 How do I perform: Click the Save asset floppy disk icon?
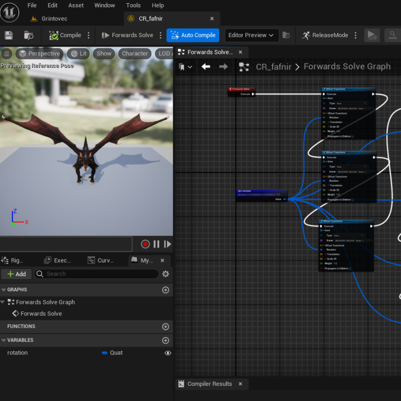(x=8, y=35)
